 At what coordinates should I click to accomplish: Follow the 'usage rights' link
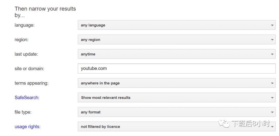pyautogui.click(x=27, y=126)
